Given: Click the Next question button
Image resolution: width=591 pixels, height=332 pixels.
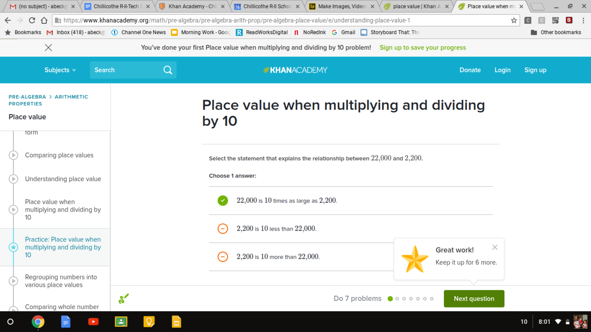Looking at the screenshot, I should (x=474, y=299).
